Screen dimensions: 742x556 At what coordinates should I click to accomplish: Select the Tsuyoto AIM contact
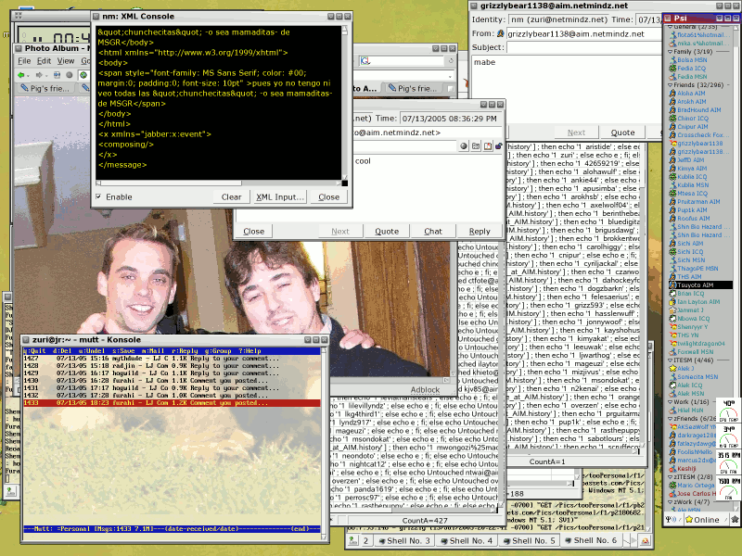696,284
